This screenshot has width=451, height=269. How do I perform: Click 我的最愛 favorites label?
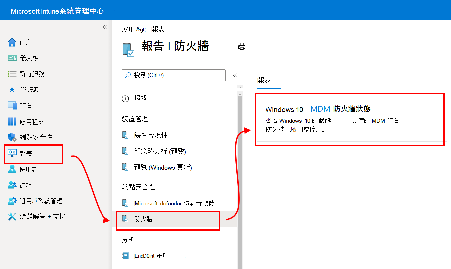[x=29, y=90]
